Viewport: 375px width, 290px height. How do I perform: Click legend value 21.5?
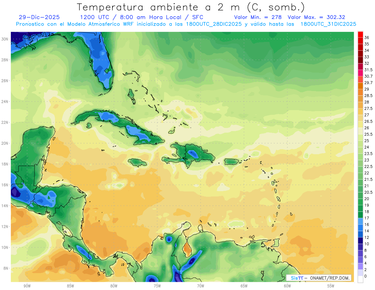368,180
